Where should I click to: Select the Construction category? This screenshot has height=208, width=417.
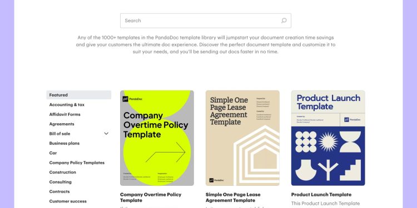click(62, 172)
